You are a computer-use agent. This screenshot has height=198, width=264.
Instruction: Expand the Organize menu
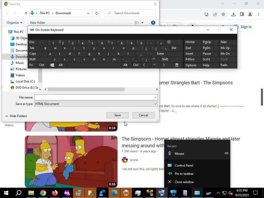14,23
